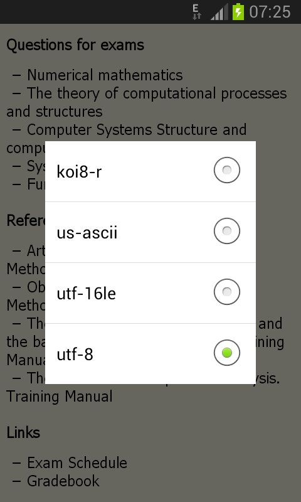This screenshot has width=301, height=502.
Task: Open the Gradebook link
Action: [63, 481]
